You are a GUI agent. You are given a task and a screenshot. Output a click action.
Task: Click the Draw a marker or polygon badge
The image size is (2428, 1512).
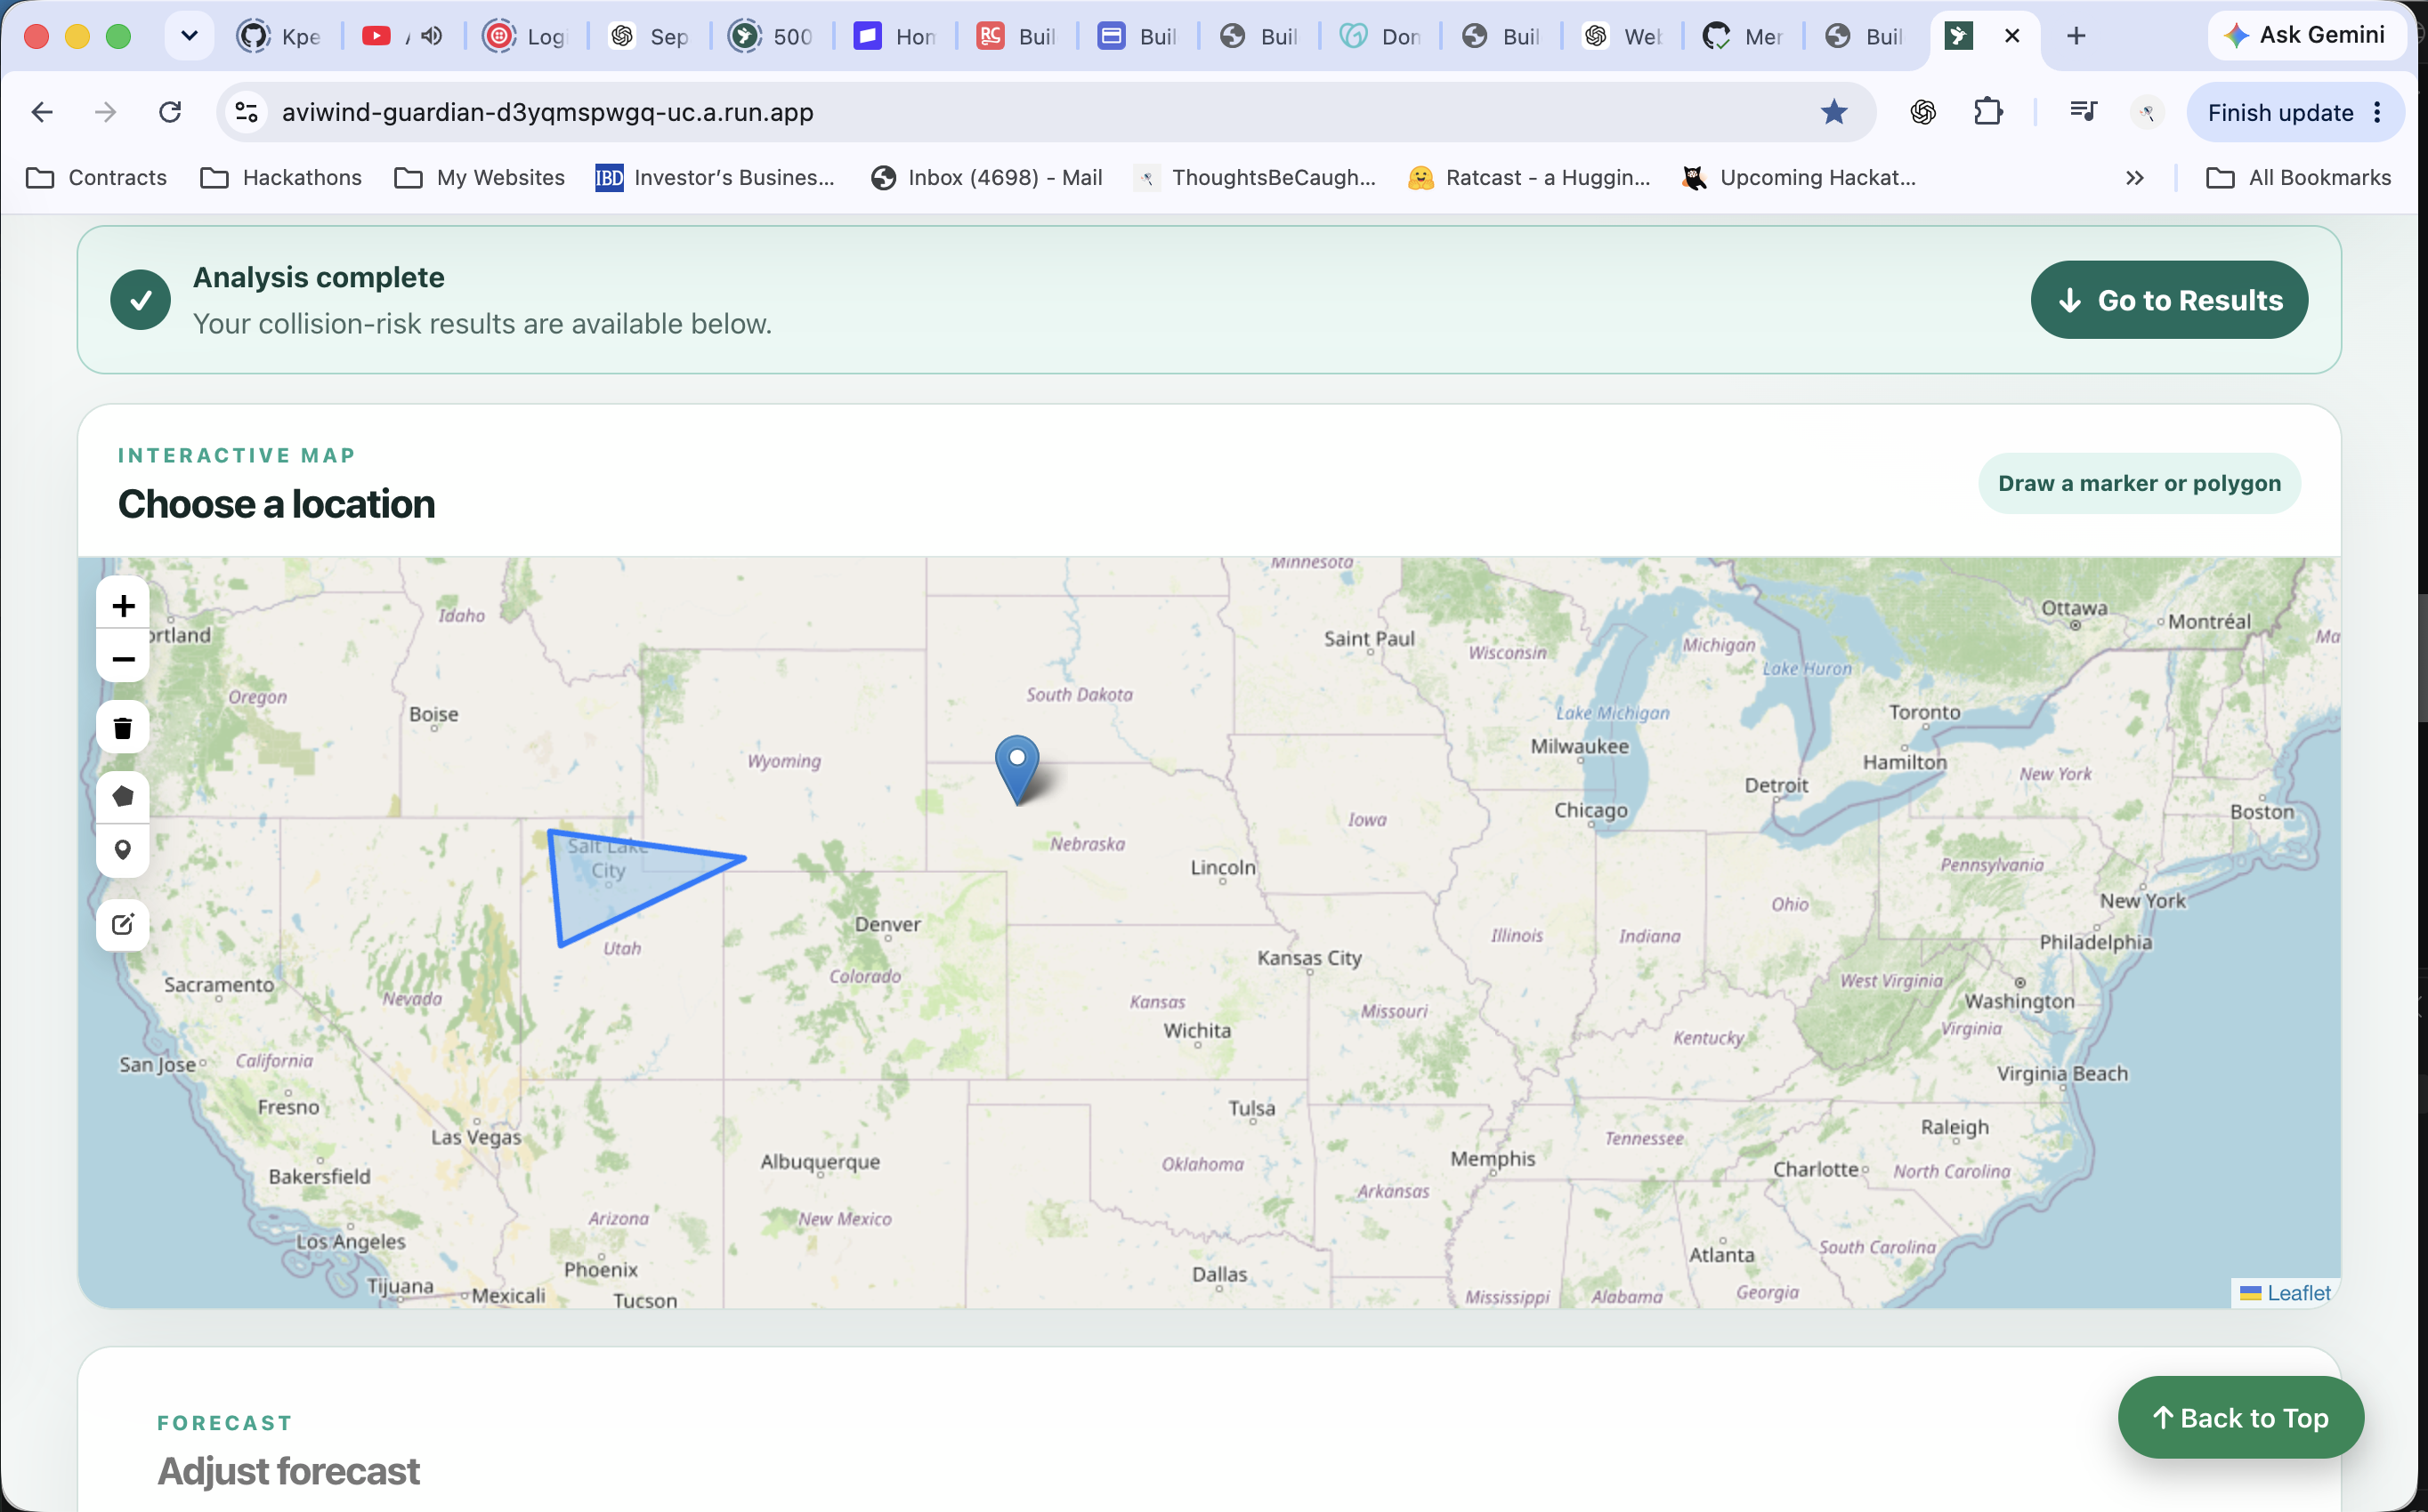(2139, 484)
